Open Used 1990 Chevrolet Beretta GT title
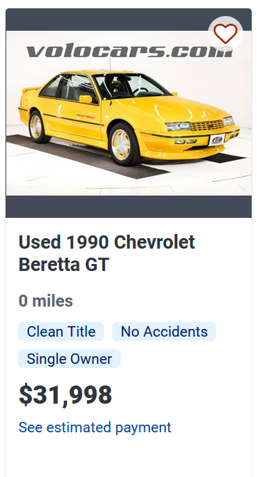Viewport: 267px width, 477px height. tap(107, 254)
